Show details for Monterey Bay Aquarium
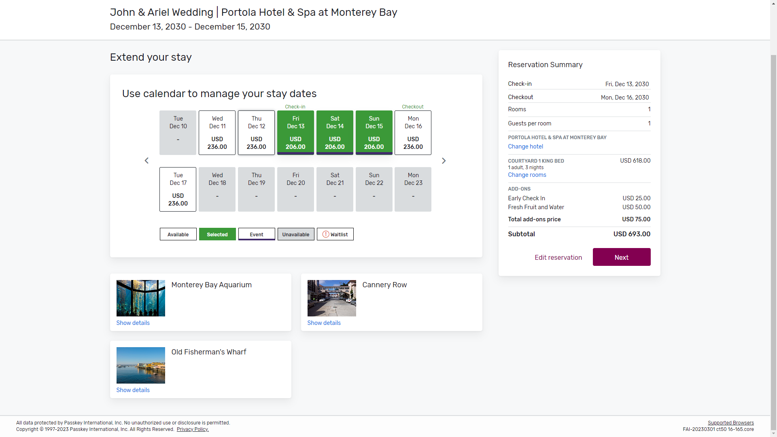Screen dimensions: 777x437 [133, 323]
